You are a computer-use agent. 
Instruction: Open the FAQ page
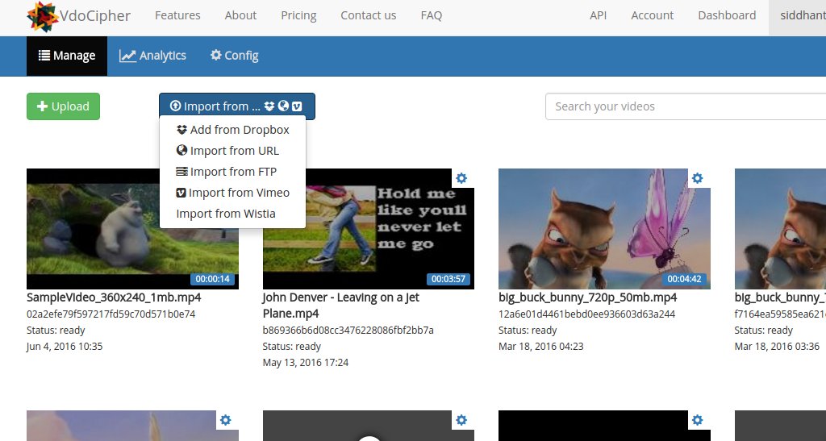pyautogui.click(x=431, y=15)
